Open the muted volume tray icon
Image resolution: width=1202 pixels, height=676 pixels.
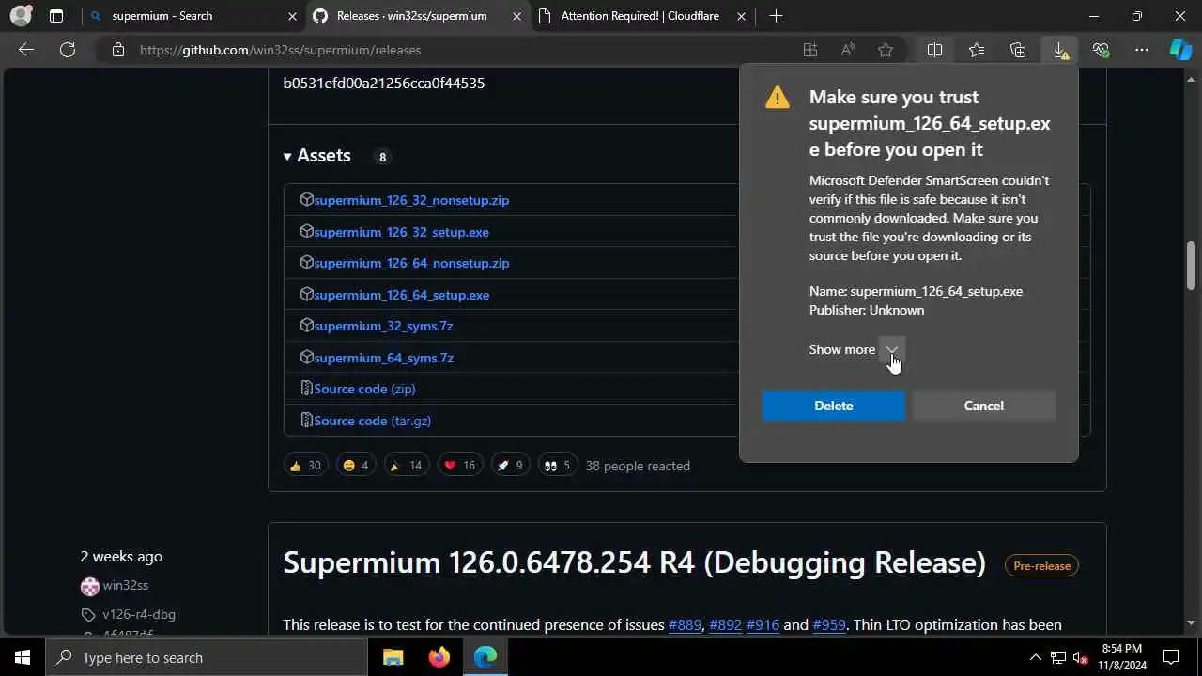point(1080,657)
